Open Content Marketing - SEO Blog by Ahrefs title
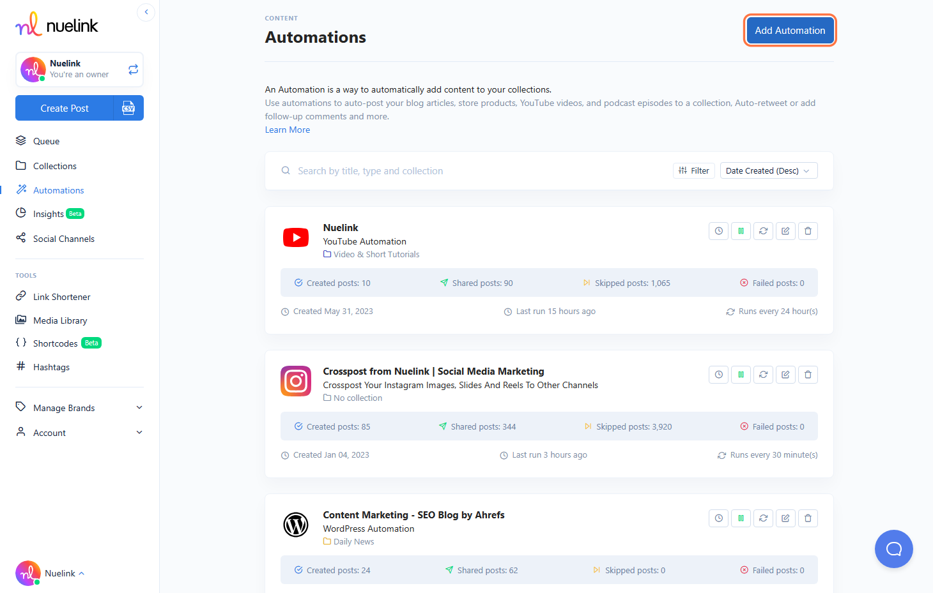 pyautogui.click(x=414, y=515)
